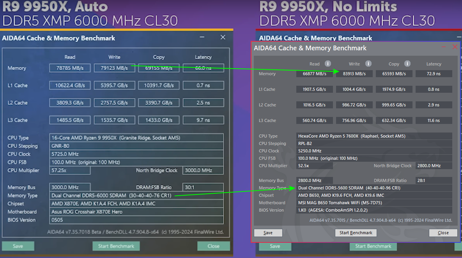The width and height of the screenshot is (462, 258).
Task: Start Benchmark in the X870E Hero window
Action: pyautogui.click(x=116, y=246)
